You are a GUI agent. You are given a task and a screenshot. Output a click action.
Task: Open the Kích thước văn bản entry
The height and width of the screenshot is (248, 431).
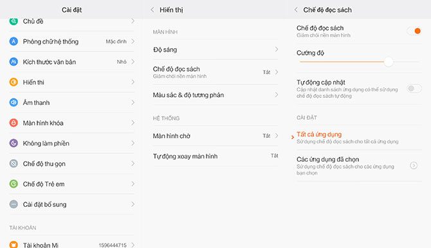point(72,62)
